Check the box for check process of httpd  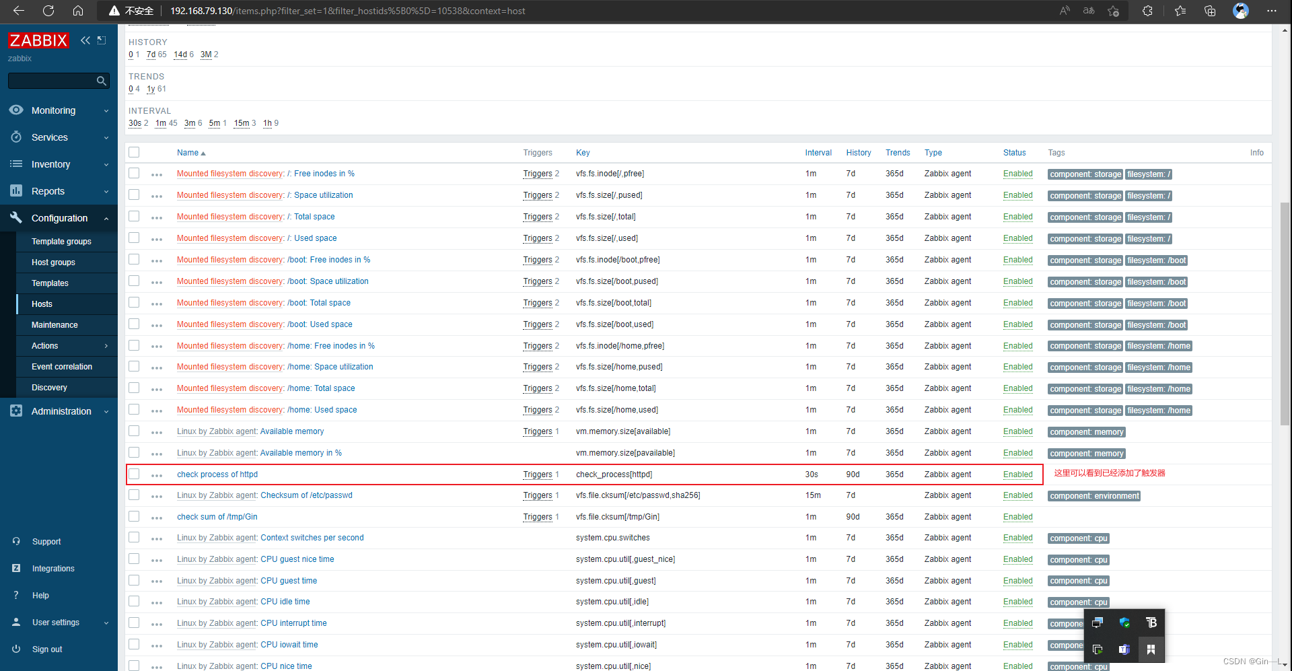[x=134, y=474]
